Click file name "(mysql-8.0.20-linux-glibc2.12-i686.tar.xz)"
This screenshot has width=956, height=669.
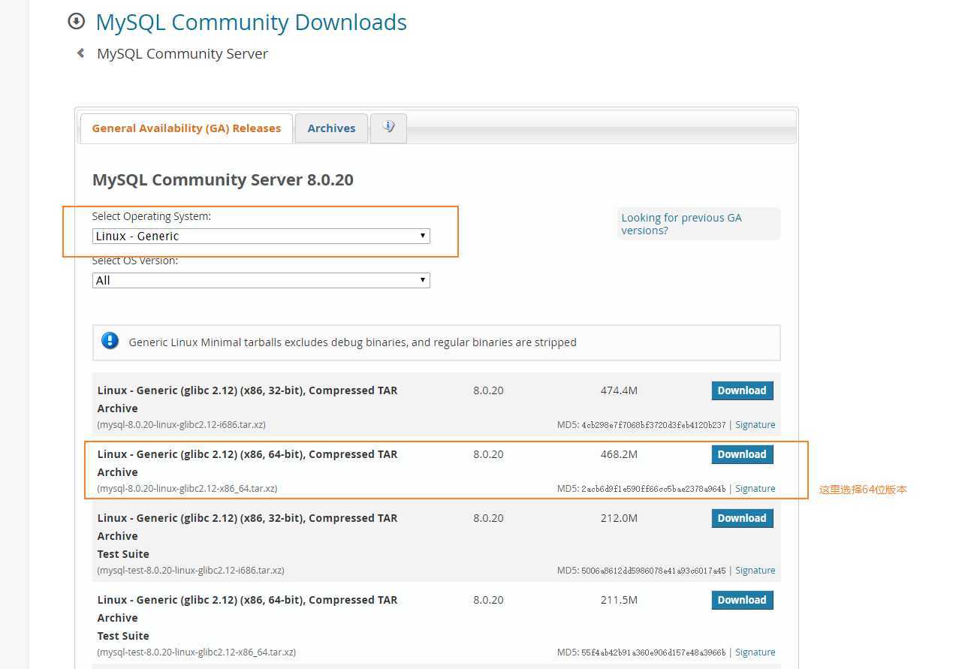(181, 425)
